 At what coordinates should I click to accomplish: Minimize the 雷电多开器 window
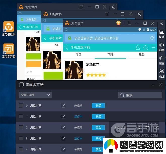pos(153,85)
